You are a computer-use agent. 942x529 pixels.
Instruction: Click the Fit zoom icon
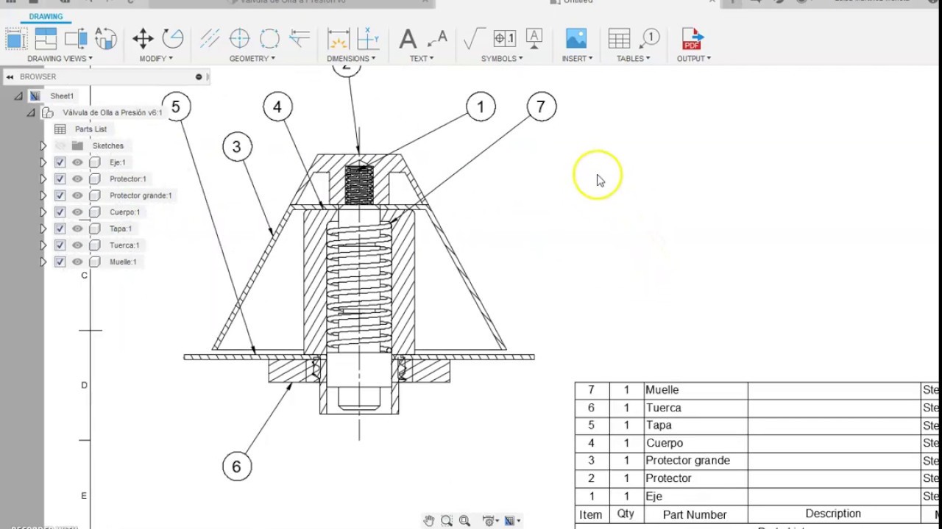(464, 521)
